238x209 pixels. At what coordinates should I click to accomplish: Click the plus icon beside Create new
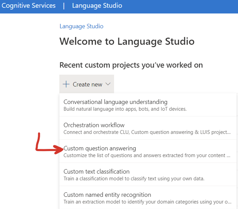coord(66,84)
